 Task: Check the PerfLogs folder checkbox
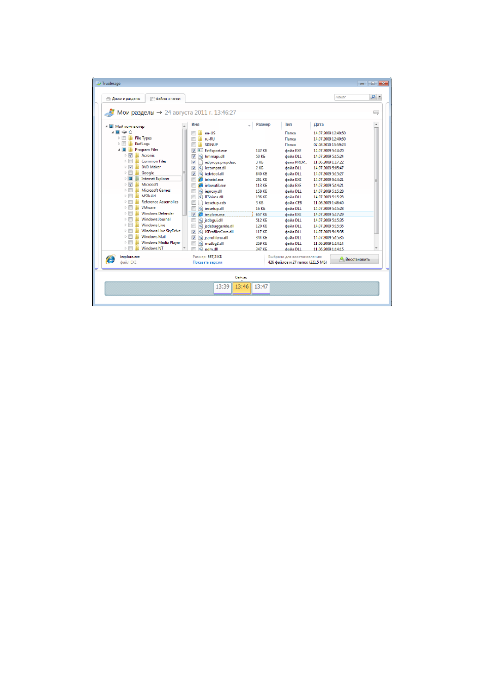click(x=124, y=143)
